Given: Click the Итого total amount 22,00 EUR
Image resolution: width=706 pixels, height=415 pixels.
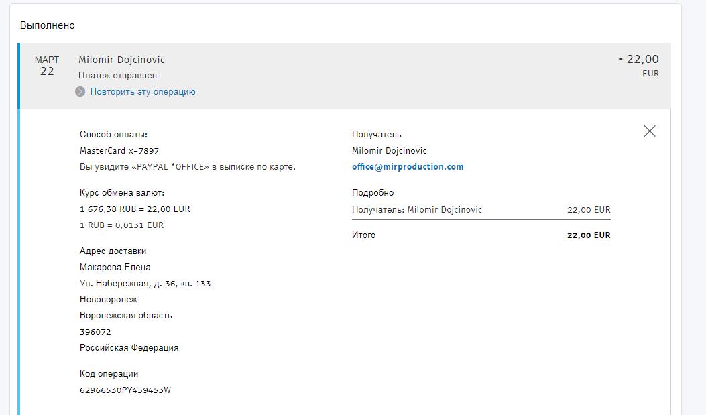Looking at the screenshot, I should (x=589, y=235).
